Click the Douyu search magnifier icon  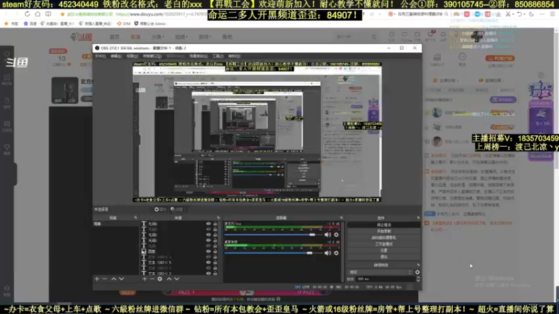point(374,37)
